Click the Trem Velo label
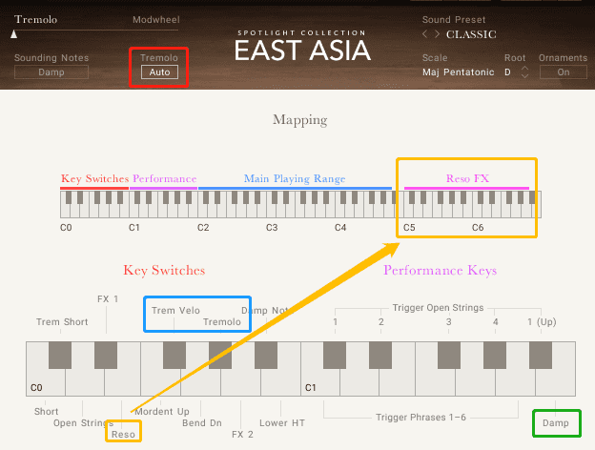This screenshot has width=595, height=450. (x=175, y=311)
